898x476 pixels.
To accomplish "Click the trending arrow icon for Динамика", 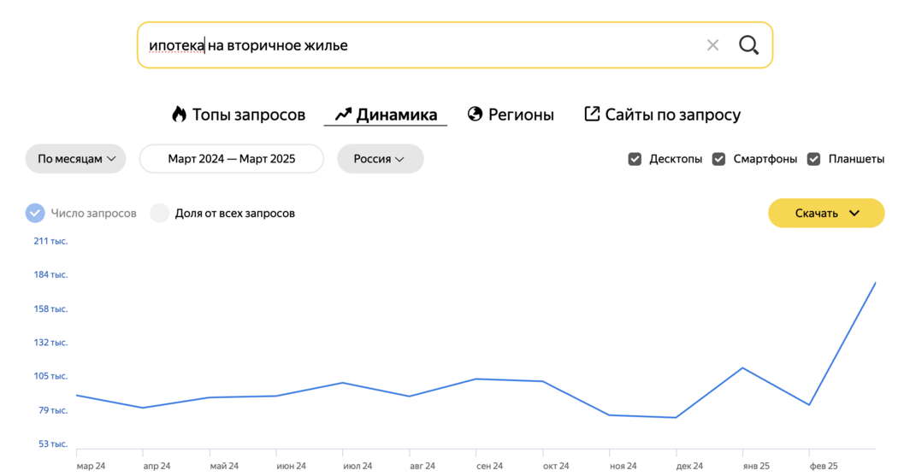I will 342,115.
